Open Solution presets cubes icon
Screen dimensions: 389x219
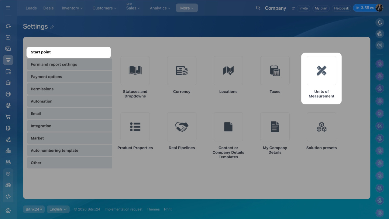321,127
